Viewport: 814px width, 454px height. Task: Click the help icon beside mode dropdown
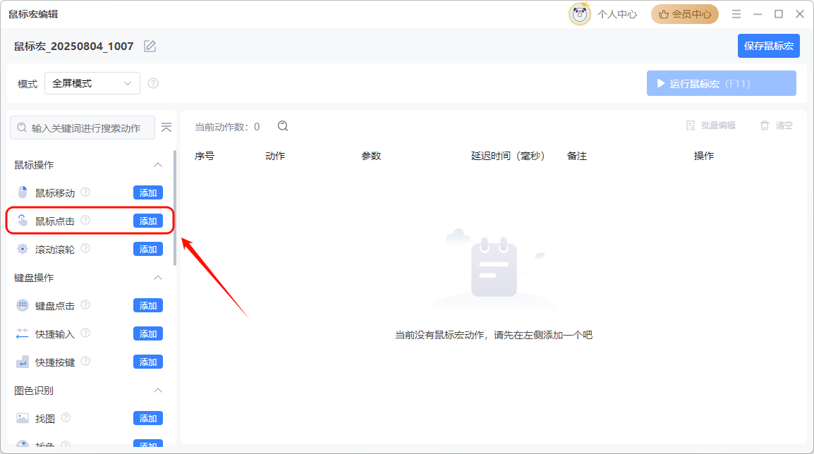tap(152, 83)
